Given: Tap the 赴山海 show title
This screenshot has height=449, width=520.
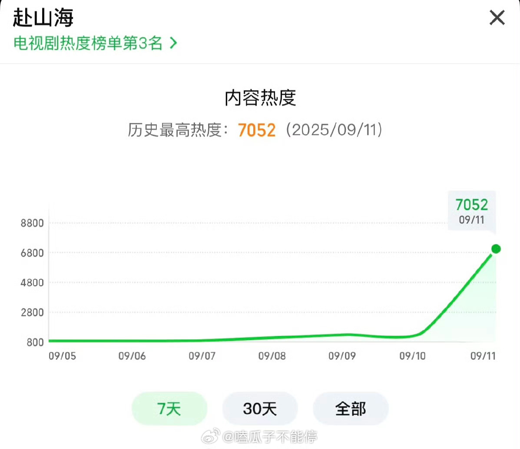Looking at the screenshot, I should pos(43,17).
